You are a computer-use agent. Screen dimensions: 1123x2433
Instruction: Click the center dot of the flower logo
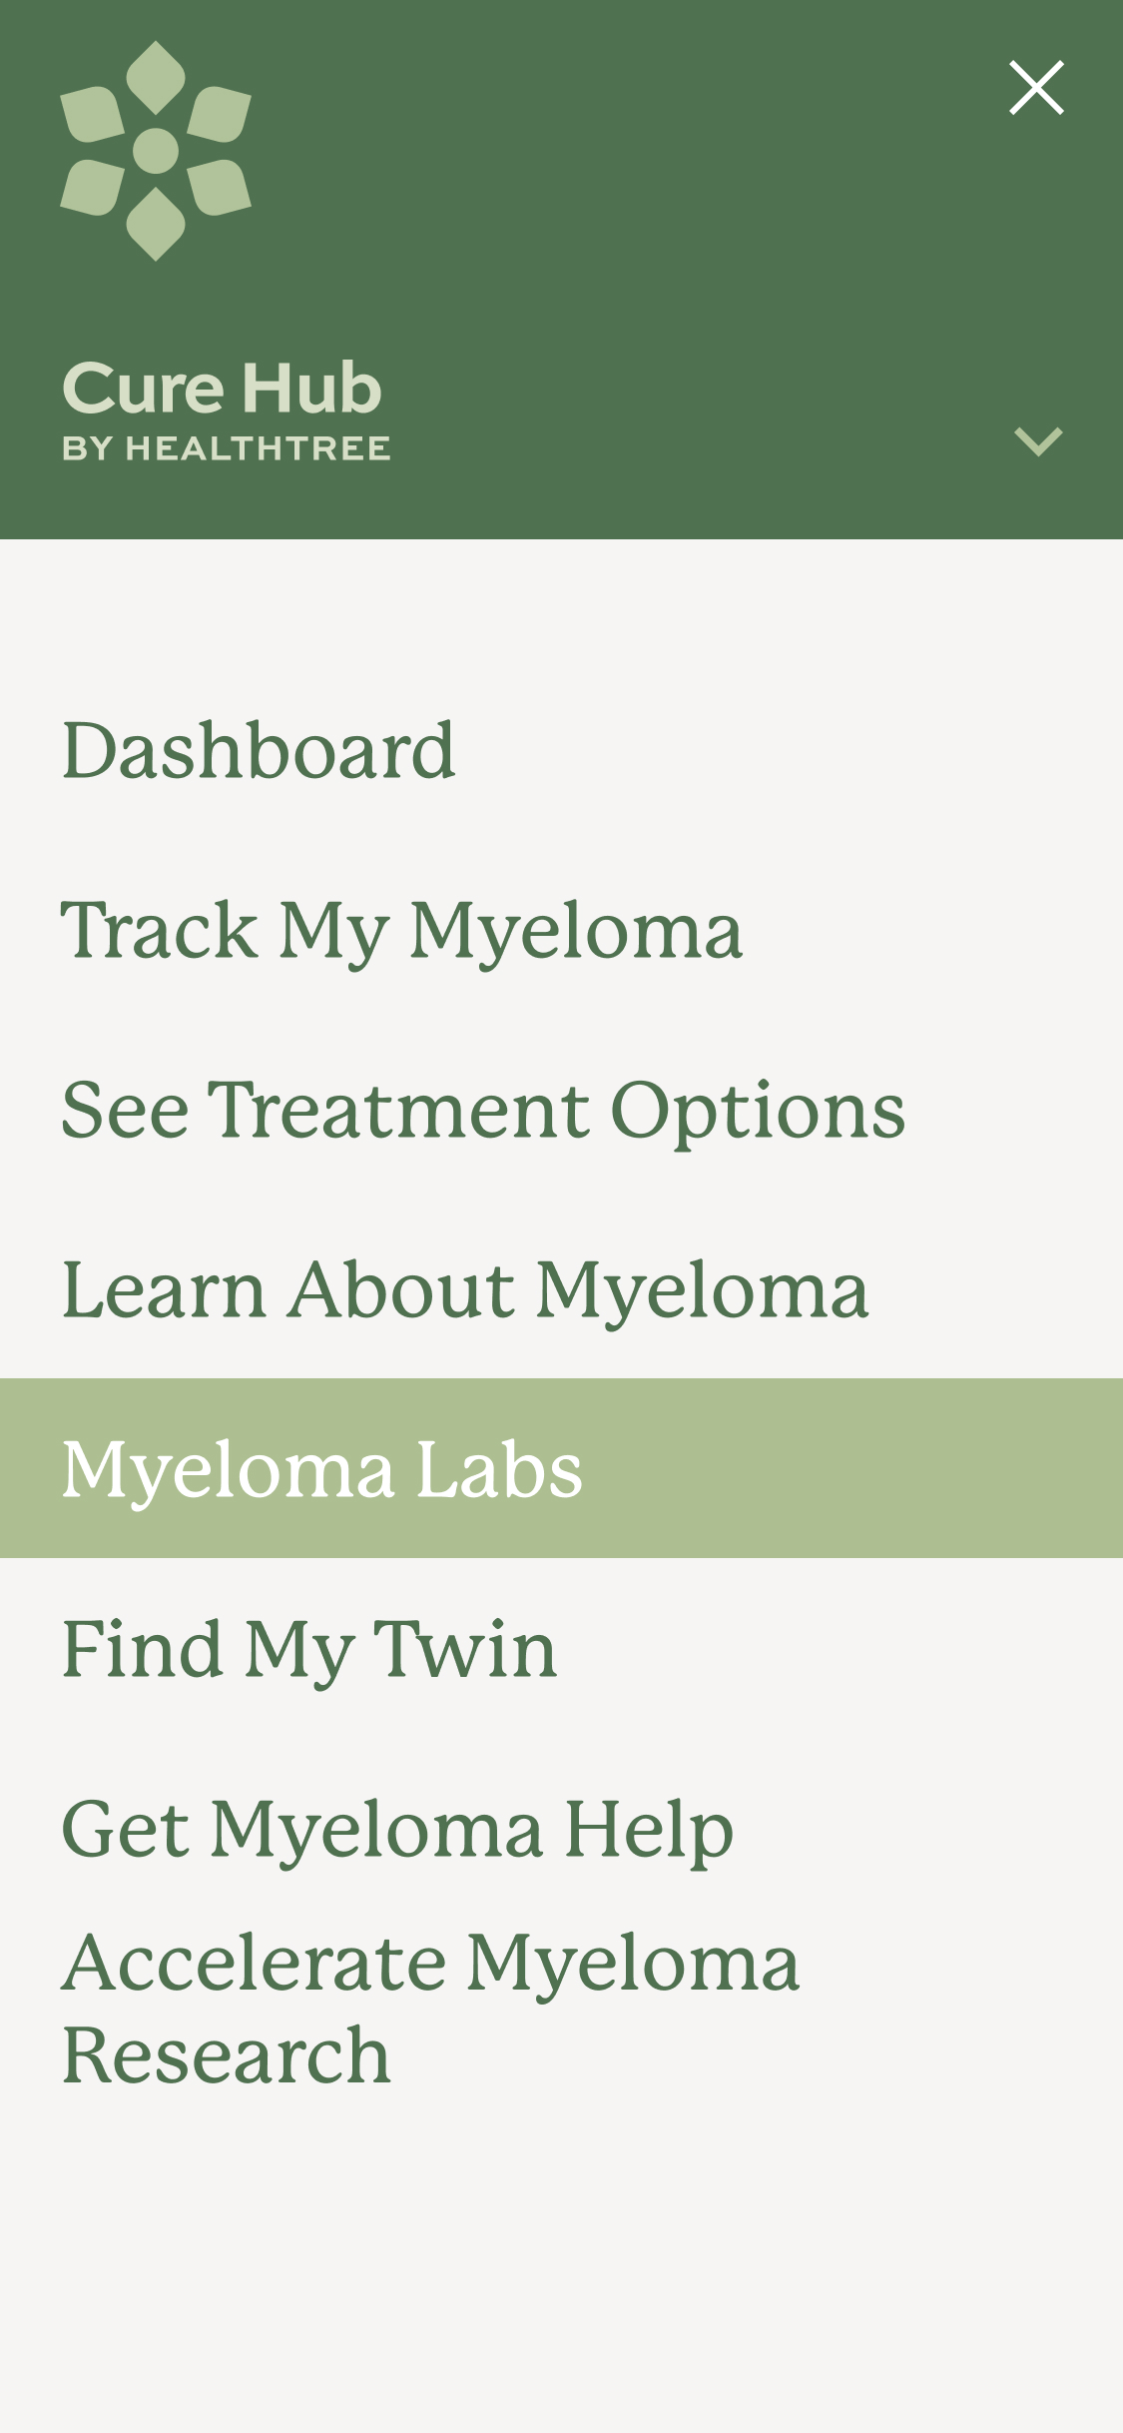156,151
